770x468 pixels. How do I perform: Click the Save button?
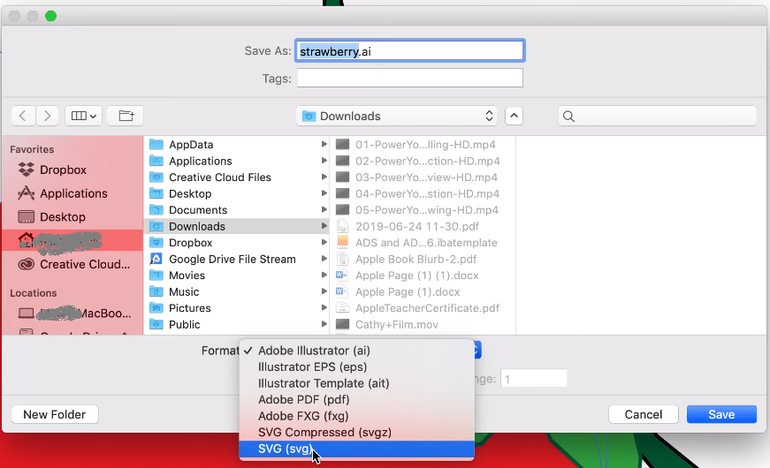click(721, 414)
